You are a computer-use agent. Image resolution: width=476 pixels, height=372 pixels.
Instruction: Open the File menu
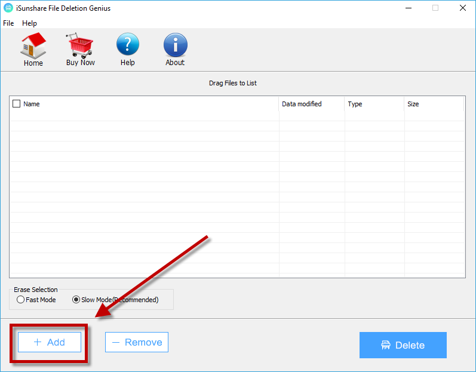pos(8,23)
